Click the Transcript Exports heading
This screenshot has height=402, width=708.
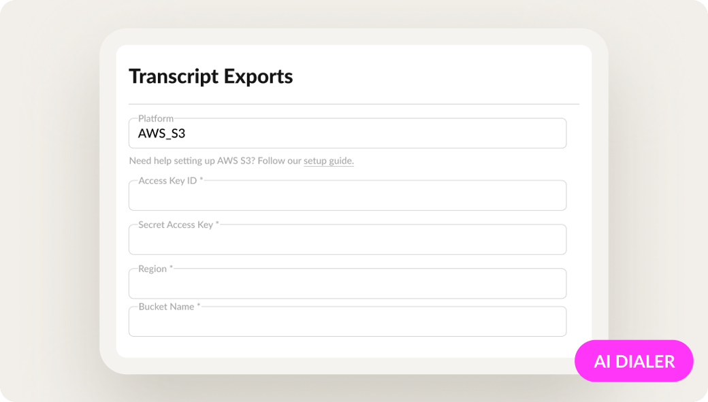pyautogui.click(x=211, y=76)
